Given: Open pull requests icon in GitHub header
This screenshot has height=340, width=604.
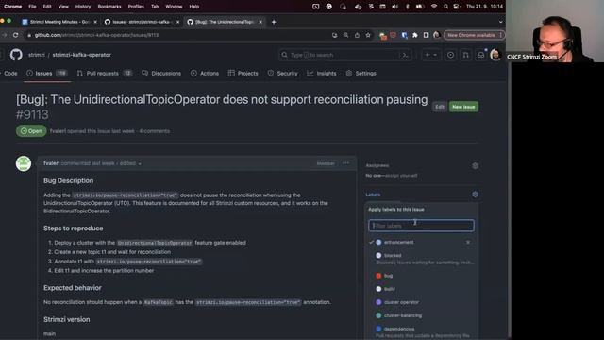Looking at the screenshot, I should pos(465,55).
